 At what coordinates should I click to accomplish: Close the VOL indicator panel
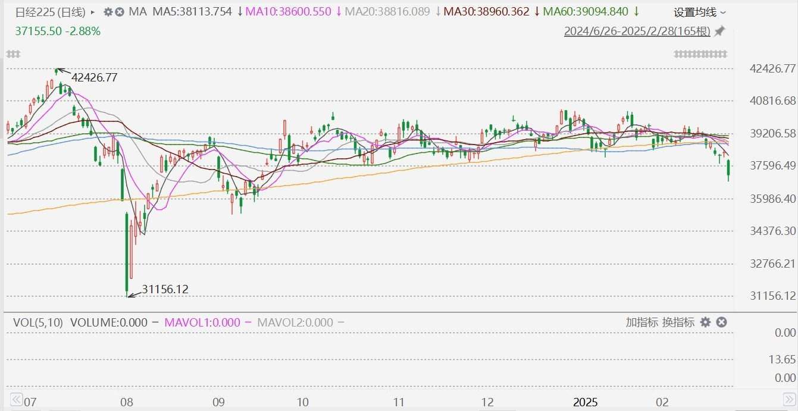[x=721, y=322]
